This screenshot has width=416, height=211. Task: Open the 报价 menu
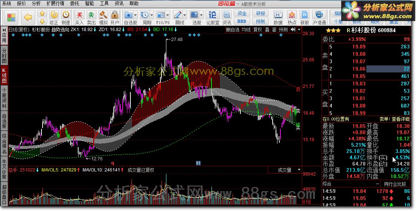pyautogui.click(x=21, y=3)
